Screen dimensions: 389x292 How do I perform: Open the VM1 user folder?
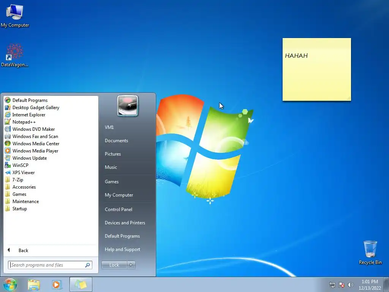[109, 127]
